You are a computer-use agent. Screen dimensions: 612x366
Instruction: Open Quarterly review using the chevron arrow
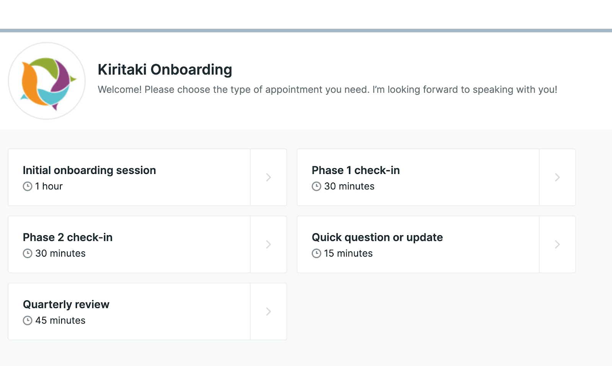(268, 311)
